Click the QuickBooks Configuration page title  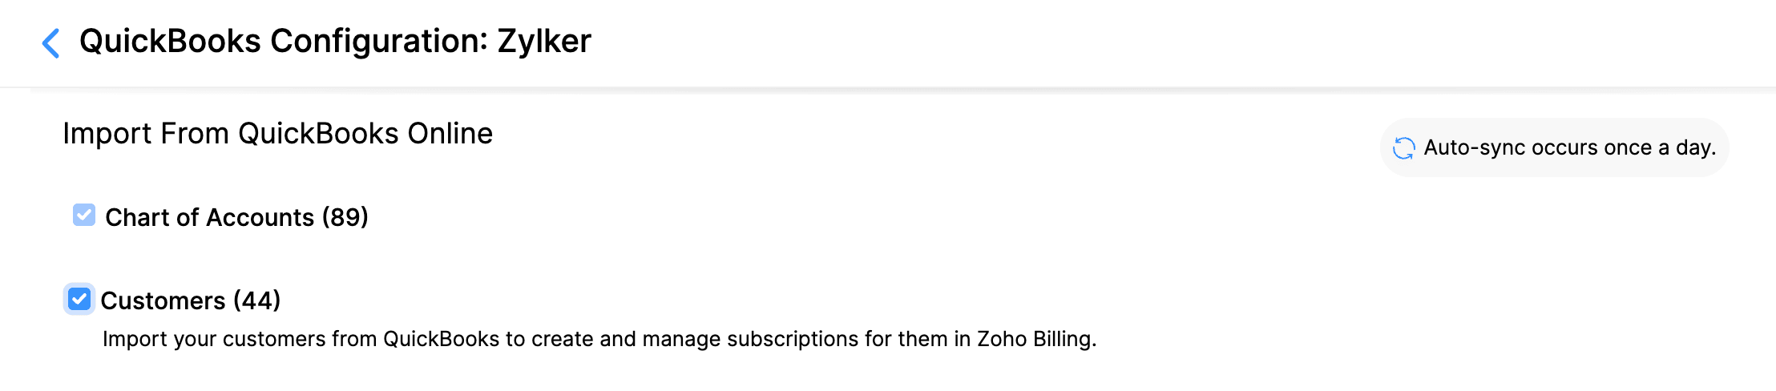335,42
